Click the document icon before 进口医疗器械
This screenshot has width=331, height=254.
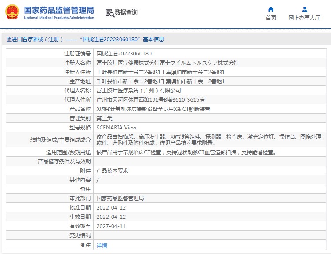point(9,40)
